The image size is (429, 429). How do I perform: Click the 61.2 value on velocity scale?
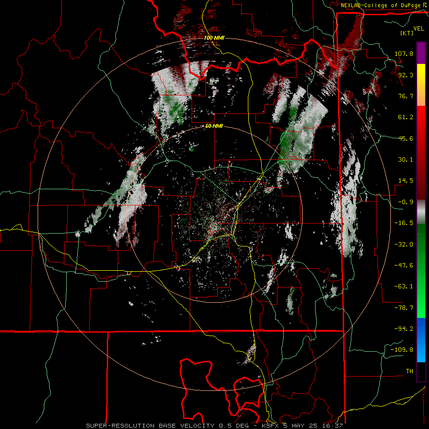406,117
